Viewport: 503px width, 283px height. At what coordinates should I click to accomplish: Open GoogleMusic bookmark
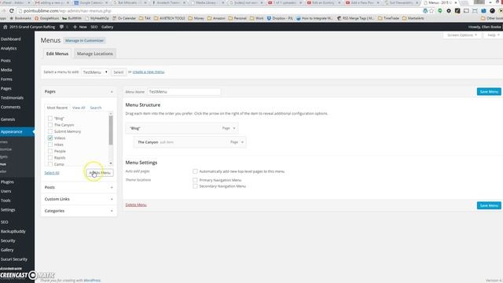point(47,18)
